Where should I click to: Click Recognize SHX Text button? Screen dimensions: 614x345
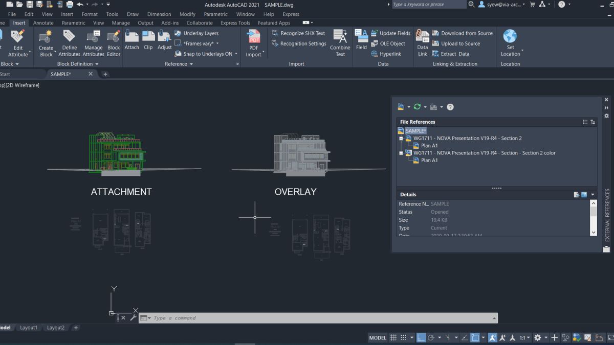(298, 33)
